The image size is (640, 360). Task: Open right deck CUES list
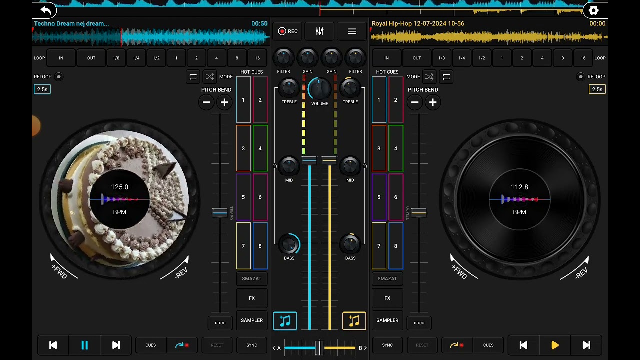click(488, 345)
